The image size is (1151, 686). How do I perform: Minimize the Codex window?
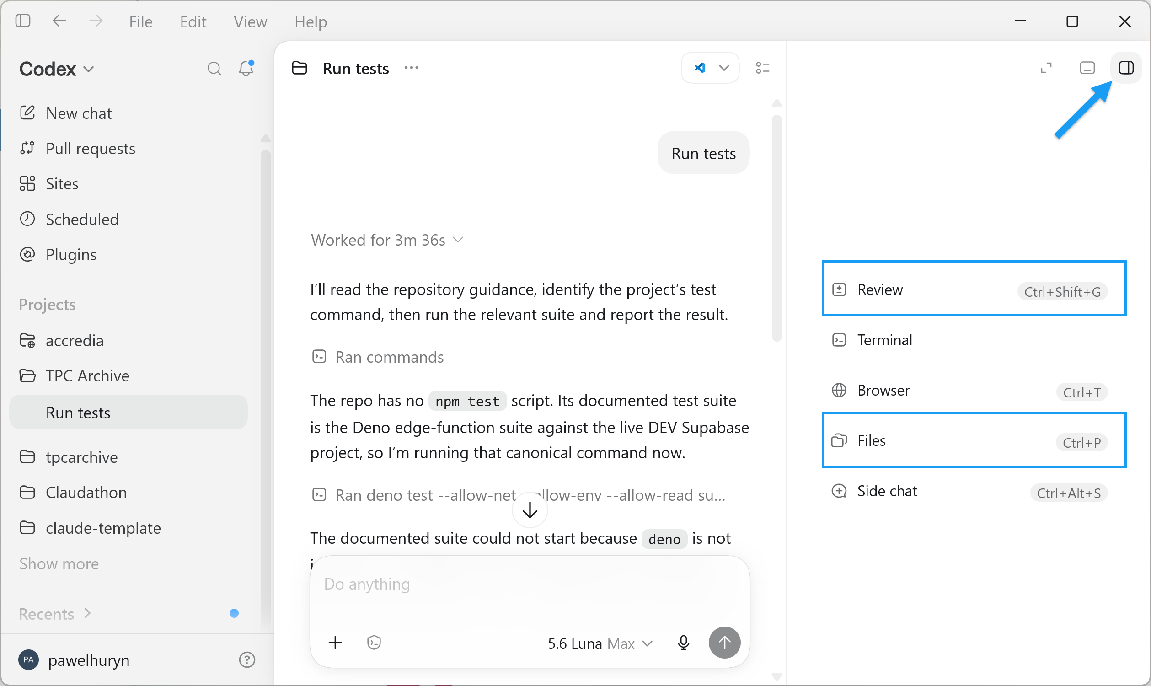point(1021,21)
